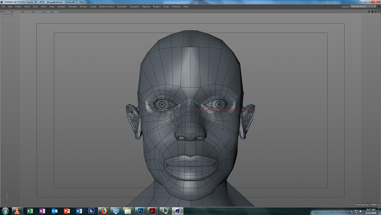Click the viewport menu grip handle
The width and height of the screenshot is (381, 215).
[x=2, y=12]
